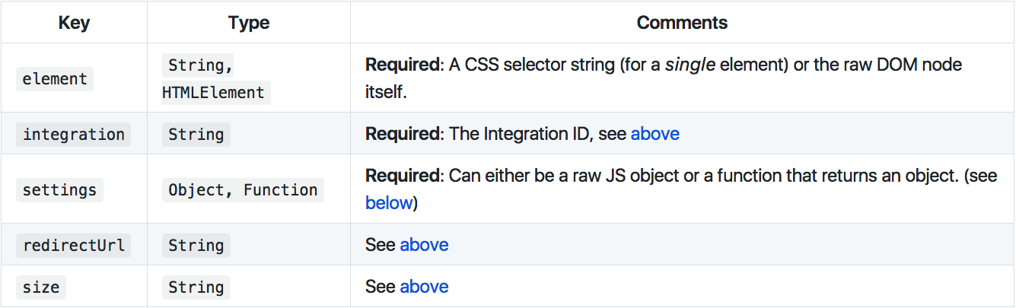Click the 'Type' column header
The height and width of the screenshot is (308, 1016).
[249, 23]
